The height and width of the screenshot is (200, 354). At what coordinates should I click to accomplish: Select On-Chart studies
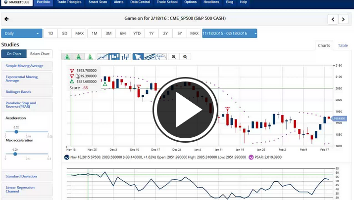click(x=14, y=54)
